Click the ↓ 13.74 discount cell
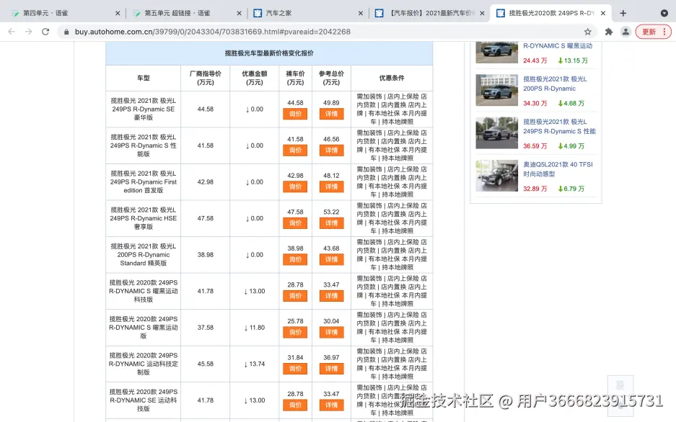This screenshot has height=422, width=676. click(x=255, y=364)
